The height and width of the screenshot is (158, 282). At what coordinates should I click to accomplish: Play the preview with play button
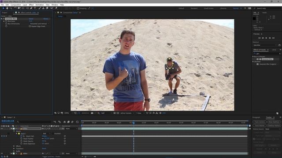(x=266, y=38)
